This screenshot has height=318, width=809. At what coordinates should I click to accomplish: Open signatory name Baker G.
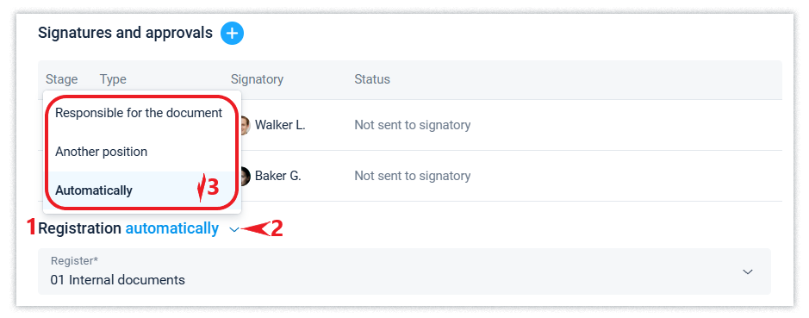[278, 176]
